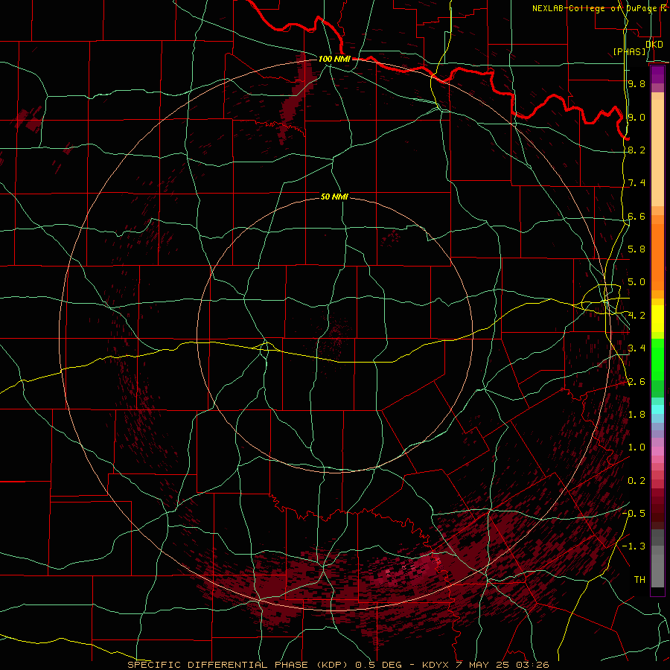Screen dimensions: 670x670
Task: Click the 5.8 value on the color scale
Action: [x=636, y=249]
